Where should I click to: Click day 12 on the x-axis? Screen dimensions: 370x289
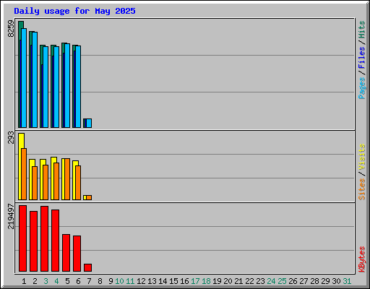(x=141, y=281)
